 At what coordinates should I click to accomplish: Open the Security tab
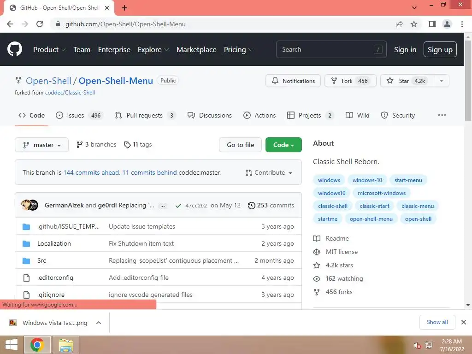click(398, 115)
